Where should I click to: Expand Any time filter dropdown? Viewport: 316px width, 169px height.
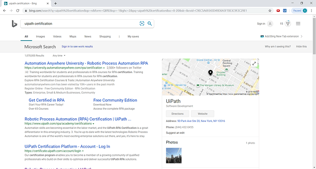coord(59,56)
